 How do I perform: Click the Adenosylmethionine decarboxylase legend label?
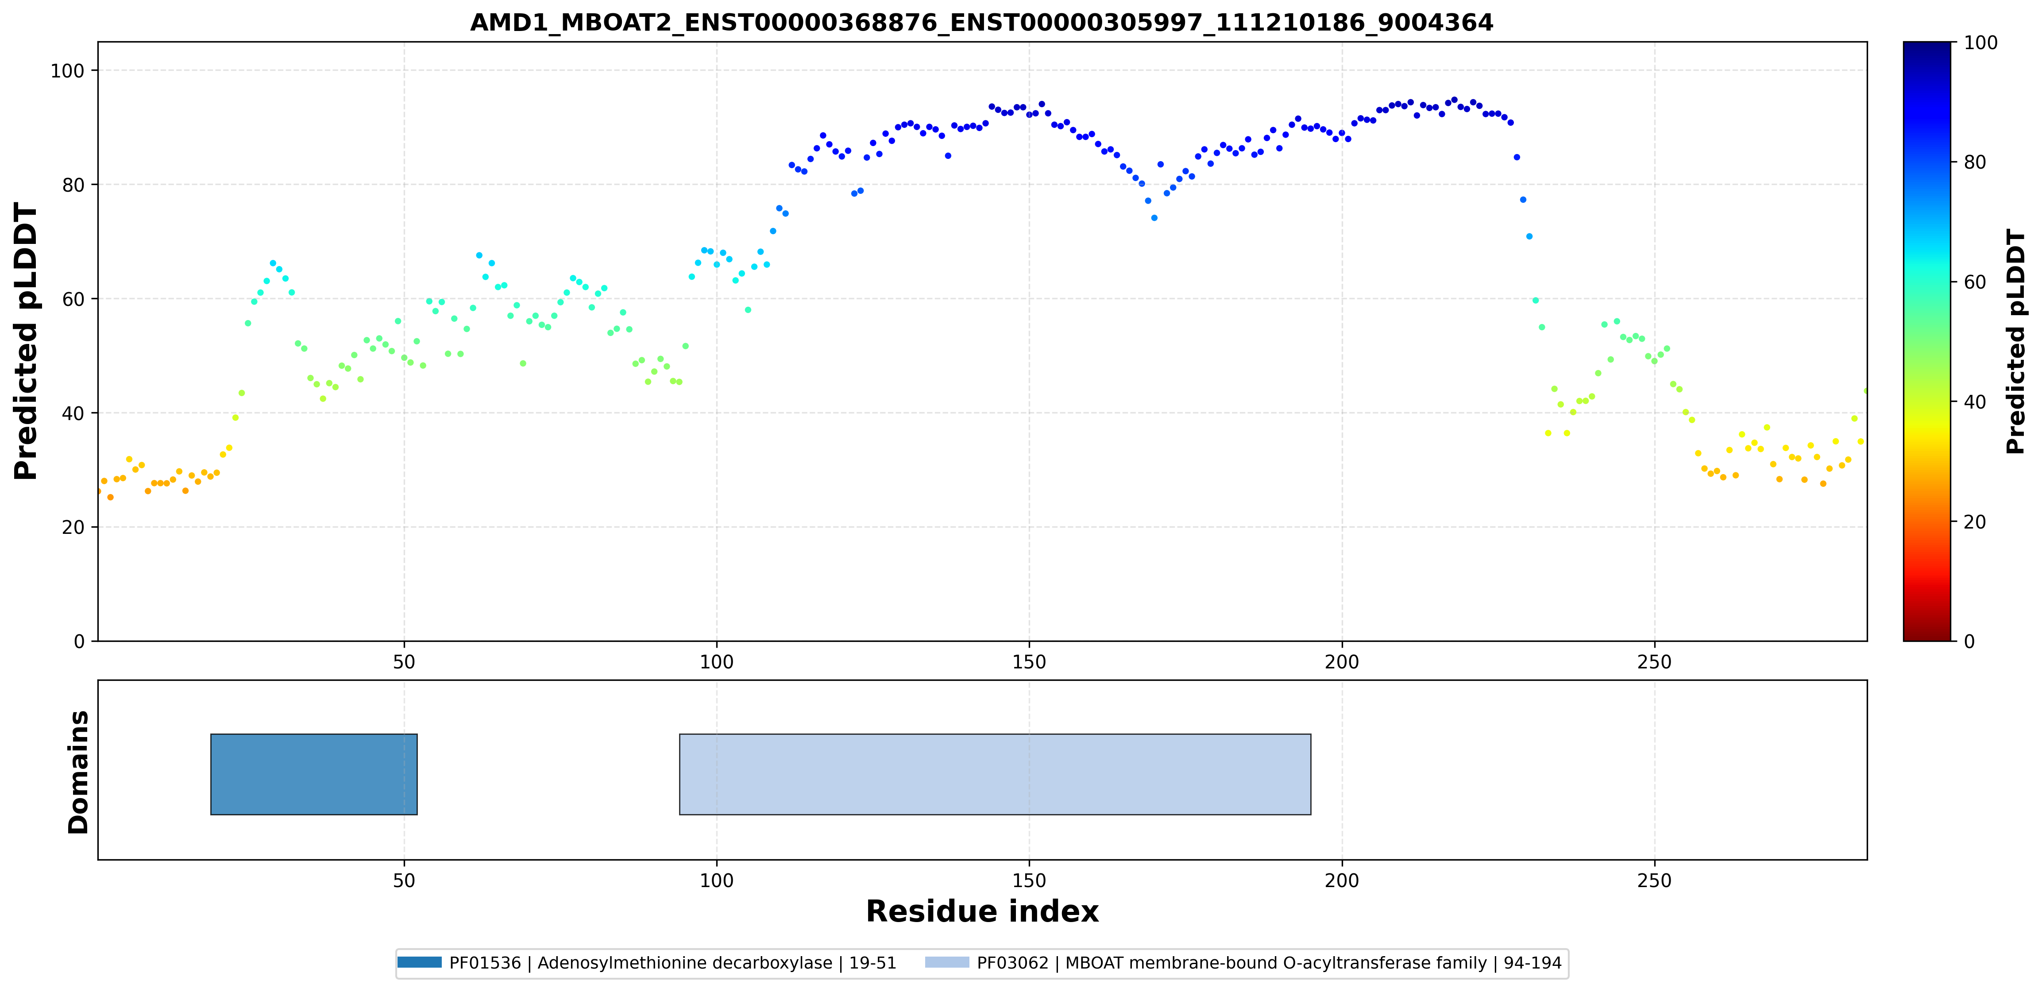[672, 963]
